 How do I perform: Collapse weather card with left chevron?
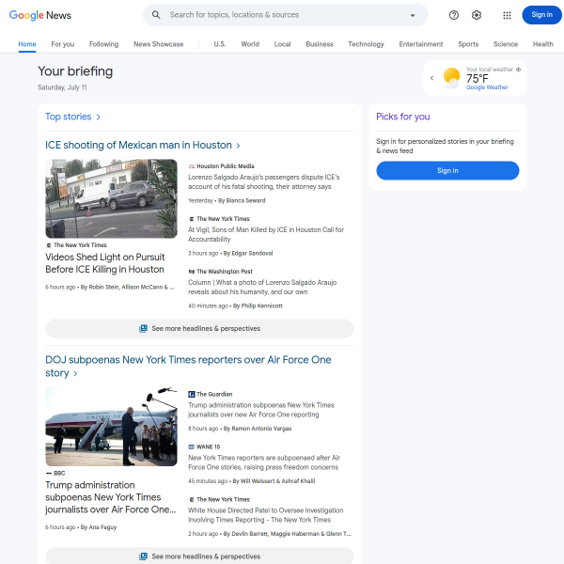[432, 78]
